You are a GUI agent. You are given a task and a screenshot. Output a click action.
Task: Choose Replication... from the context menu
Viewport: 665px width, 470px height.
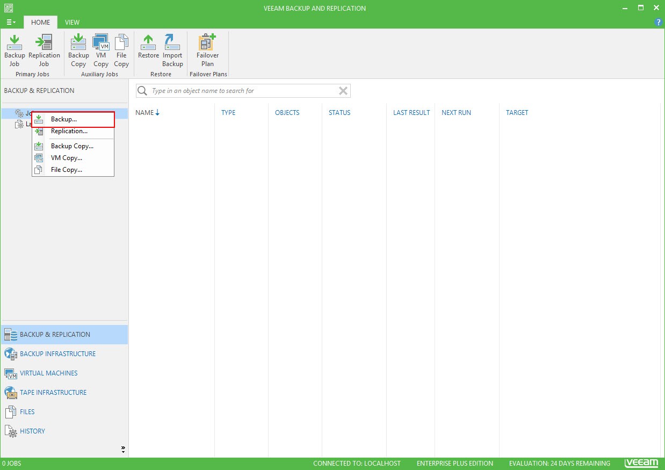point(73,131)
